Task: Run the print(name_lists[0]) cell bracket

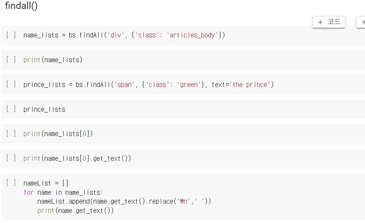Action: coord(11,134)
